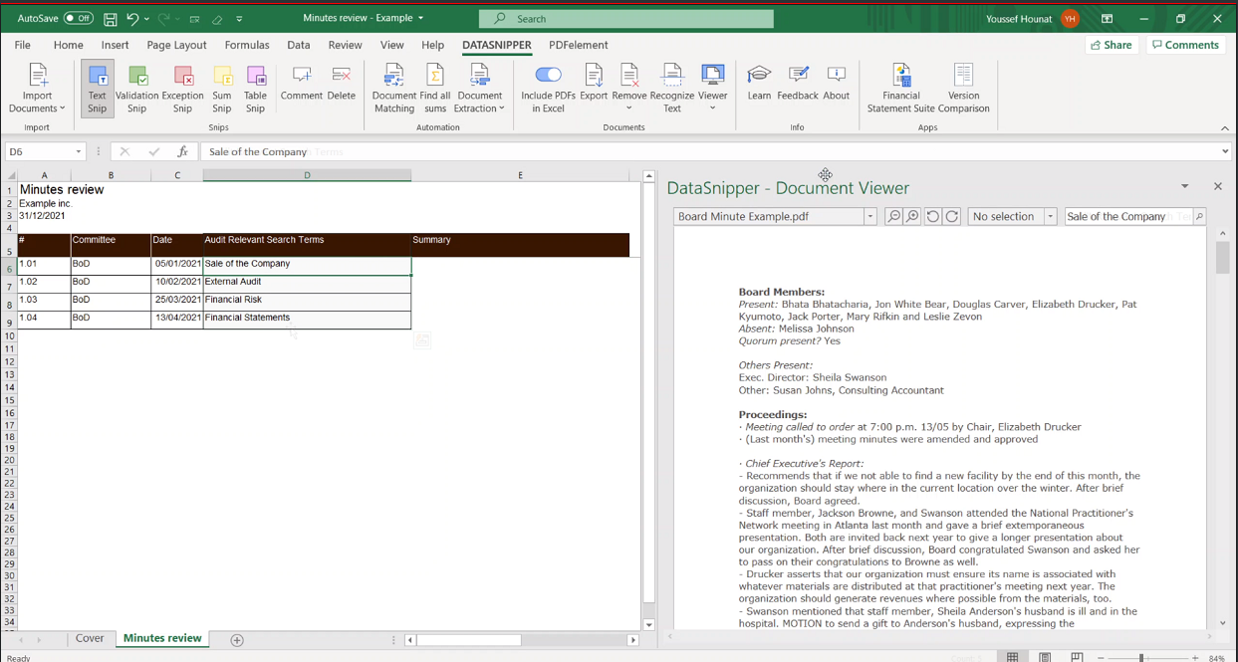Screen dimensions: 1238x662
Task: Save the workbook from the title bar
Action: 110,19
